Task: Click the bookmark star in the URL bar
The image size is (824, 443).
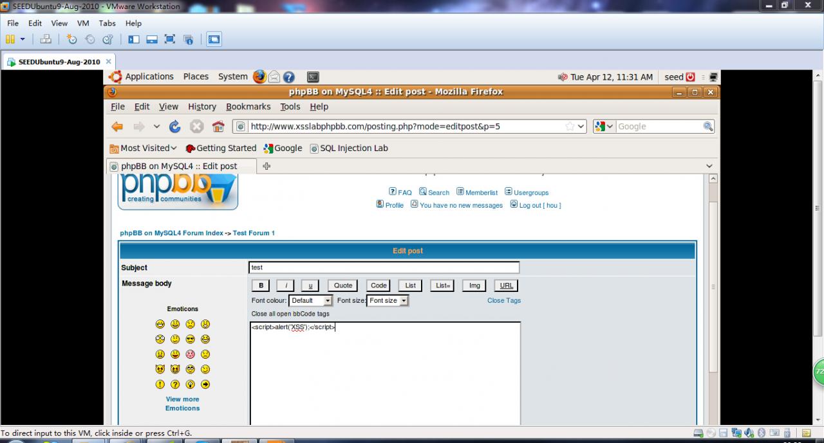Action: [x=569, y=127]
